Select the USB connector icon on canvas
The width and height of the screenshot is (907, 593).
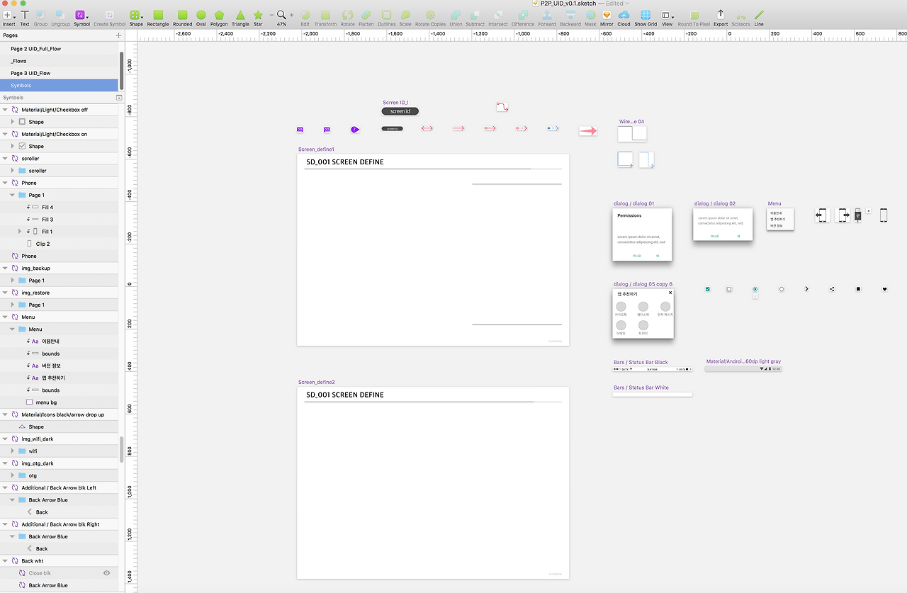tap(858, 215)
